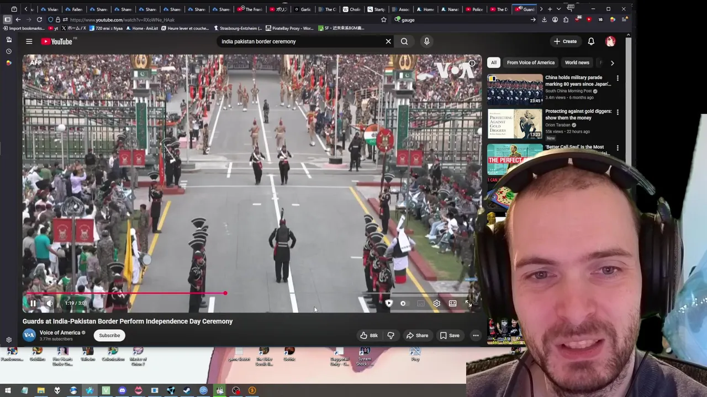
Task: Start voice search with microphone
Action: click(426, 41)
